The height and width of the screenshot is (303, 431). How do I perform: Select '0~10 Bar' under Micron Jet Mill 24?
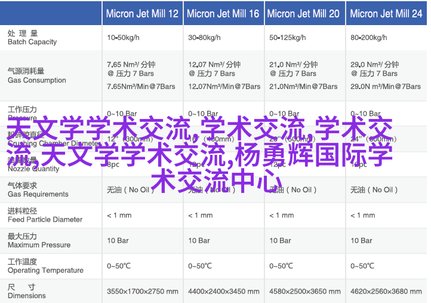(365, 114)
